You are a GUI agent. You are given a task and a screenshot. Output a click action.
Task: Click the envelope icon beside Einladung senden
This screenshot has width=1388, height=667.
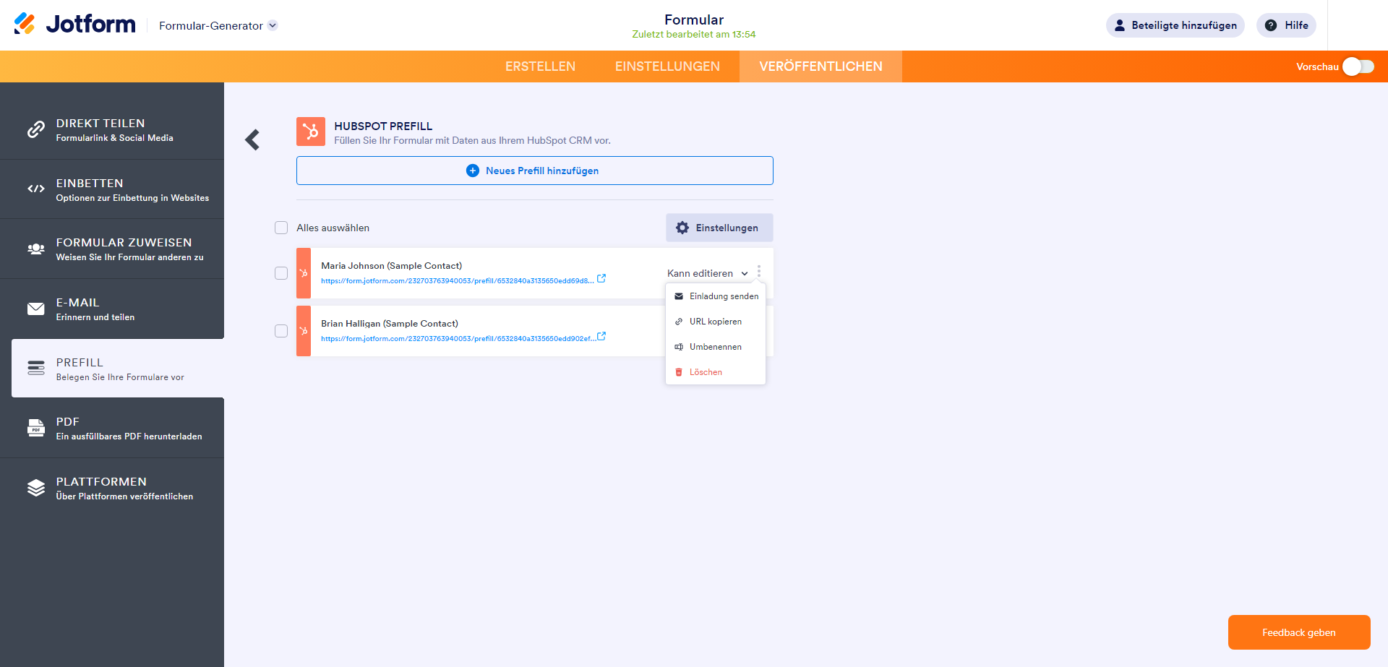[x=679, y=296]
